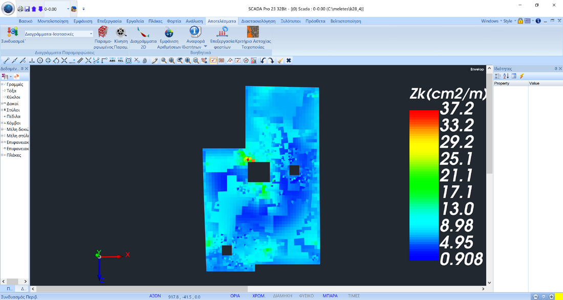Open the Διαστασιολόγηση ribbon tab
Screen dimensions: 563x300
(258, 21)
